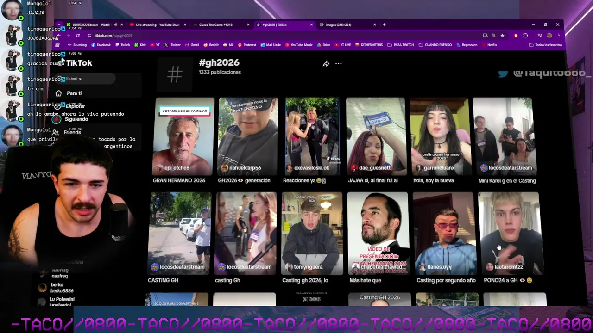Screen dimensions: 593x333
Task: Close the Guess The Game tab
Action: tap(248, 25)
